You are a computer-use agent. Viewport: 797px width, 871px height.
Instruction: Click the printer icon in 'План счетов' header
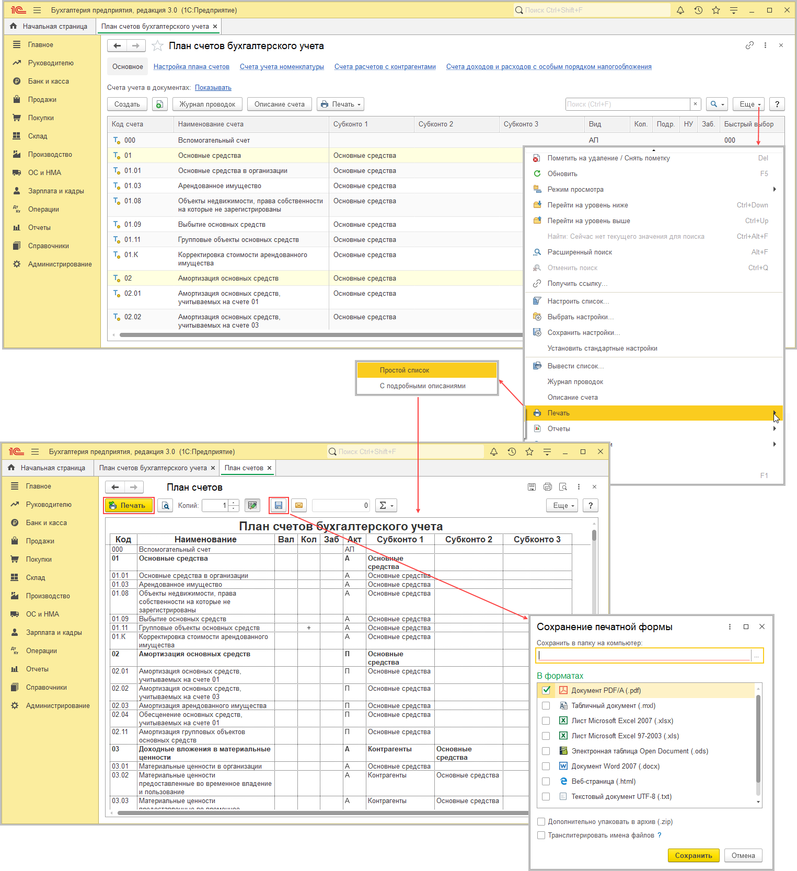[548, 487]
